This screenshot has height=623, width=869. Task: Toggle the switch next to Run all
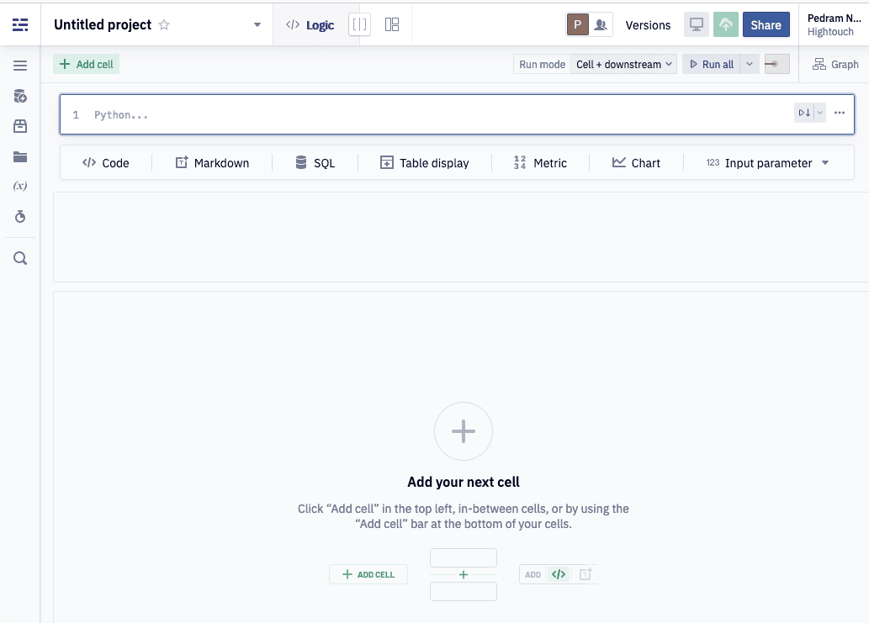tap(777, 64)
